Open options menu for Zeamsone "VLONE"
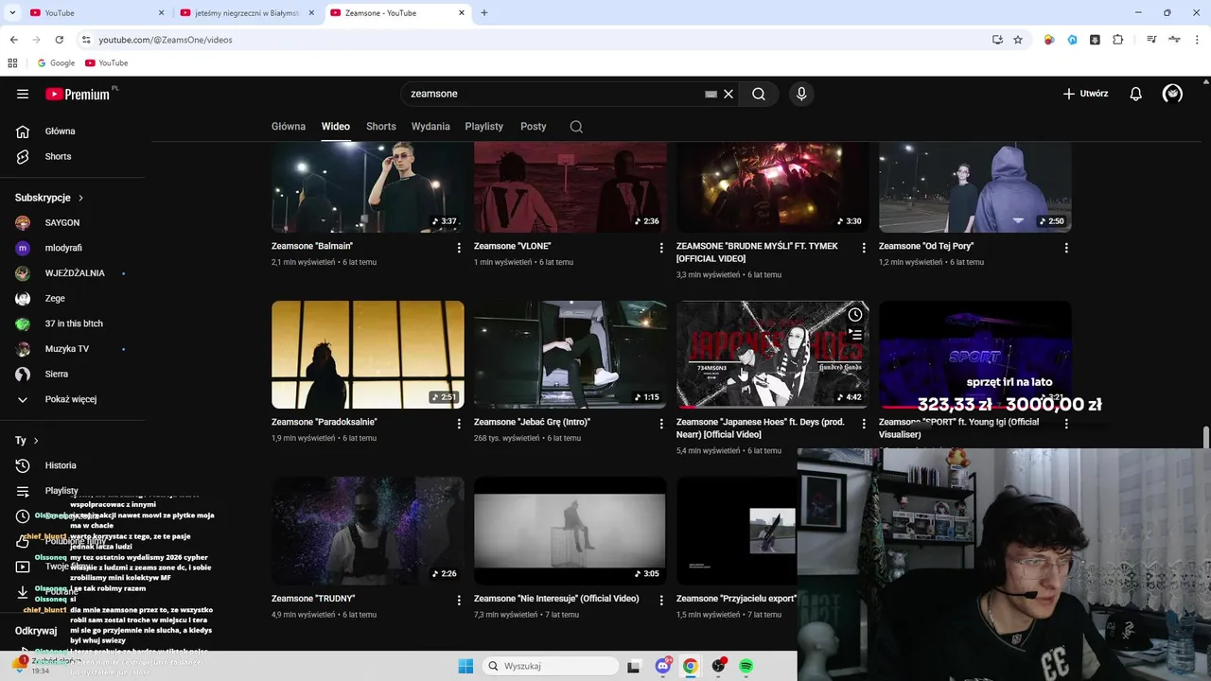The height and width of the screenshot is (681, 1211). (661, 248)
